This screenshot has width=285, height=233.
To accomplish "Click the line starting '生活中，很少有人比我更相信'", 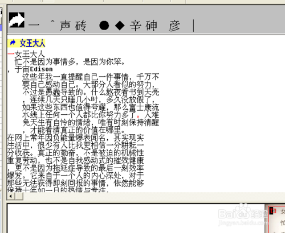I will 75,145.
